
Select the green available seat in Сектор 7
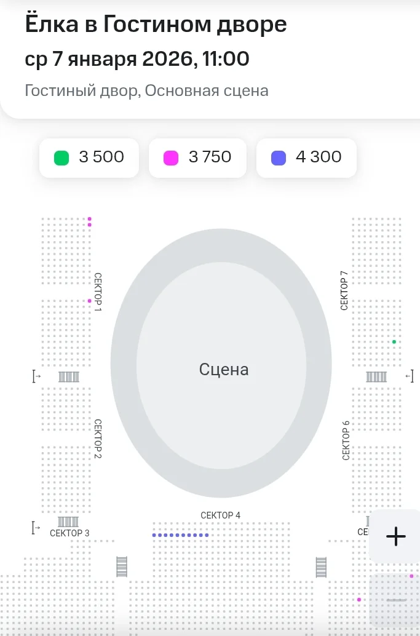click(394, 342)
